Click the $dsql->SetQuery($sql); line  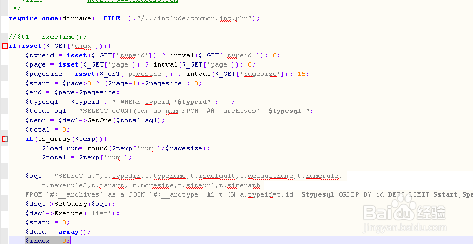click(x=71, y=204)
